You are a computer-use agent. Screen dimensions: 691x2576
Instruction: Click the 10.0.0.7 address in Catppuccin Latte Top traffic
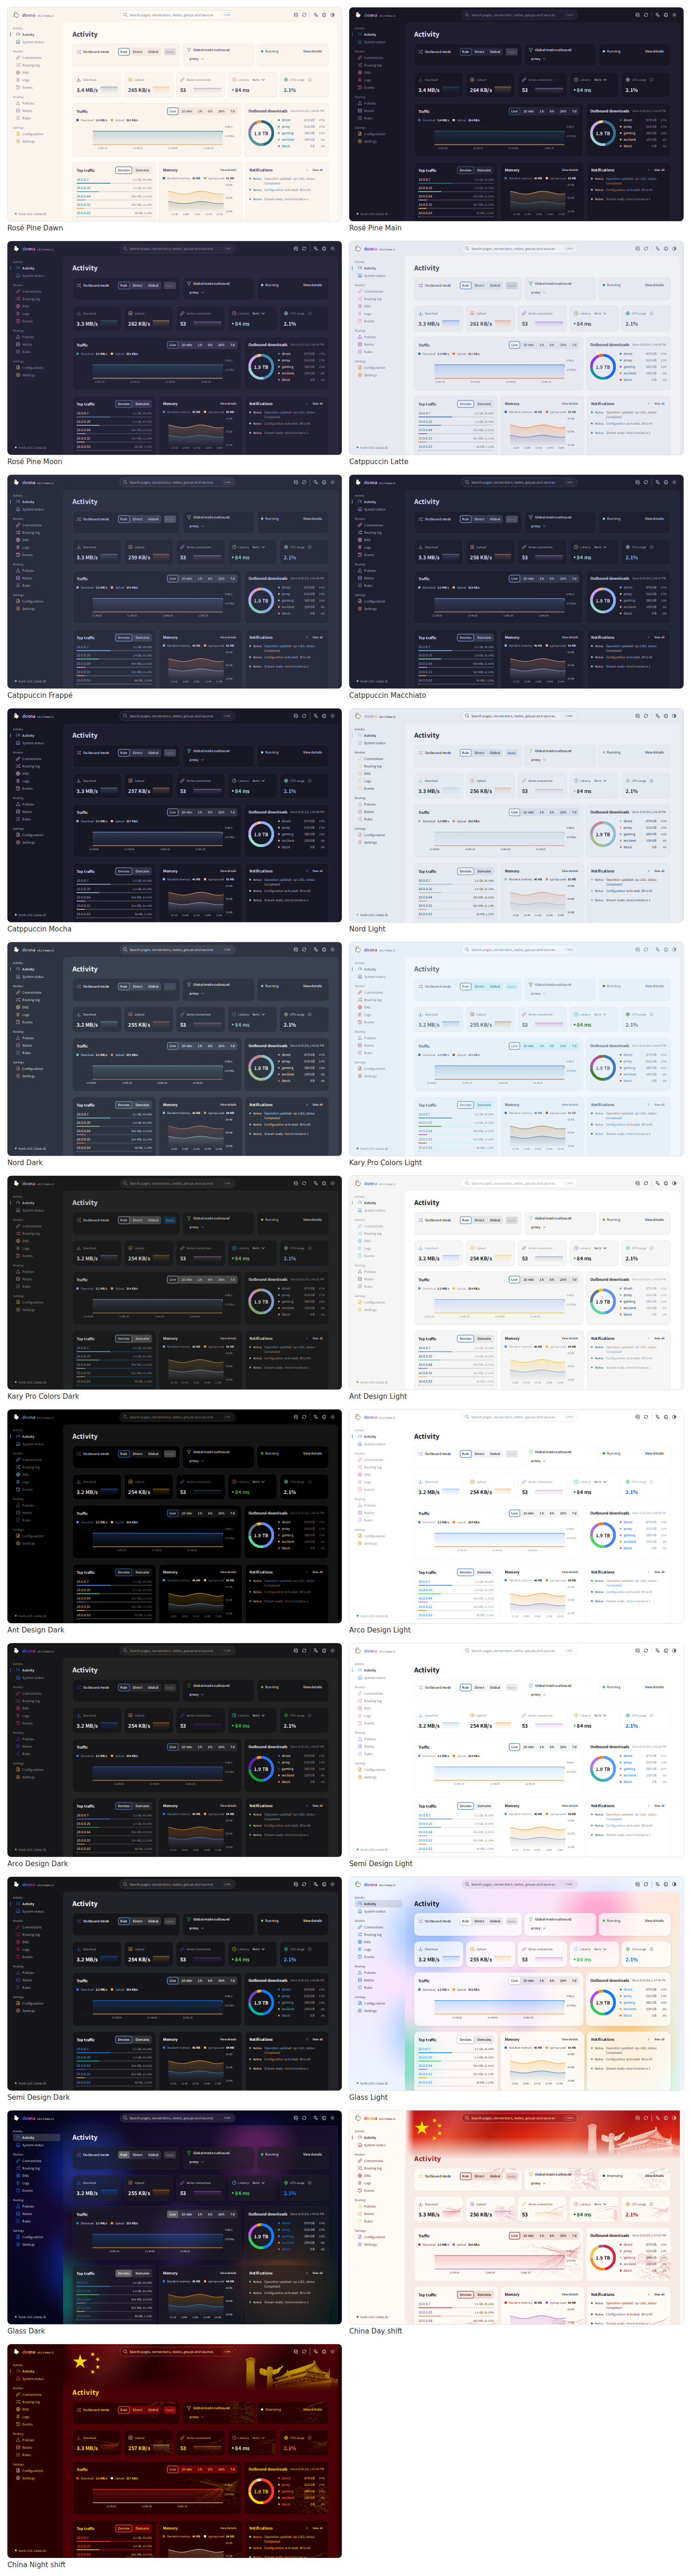[x=424, y=413]
